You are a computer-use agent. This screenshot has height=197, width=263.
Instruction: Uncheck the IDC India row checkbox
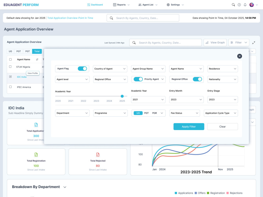11,76
